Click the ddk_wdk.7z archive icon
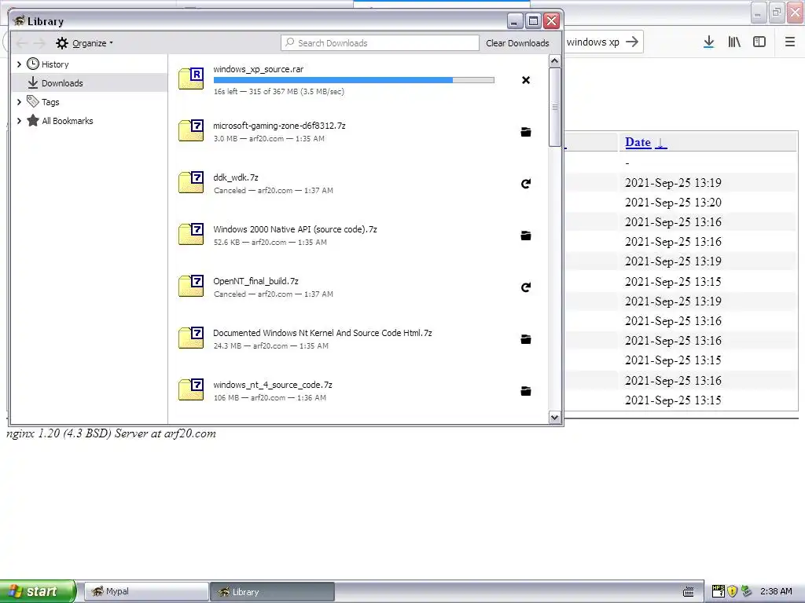 coord(191,182)
